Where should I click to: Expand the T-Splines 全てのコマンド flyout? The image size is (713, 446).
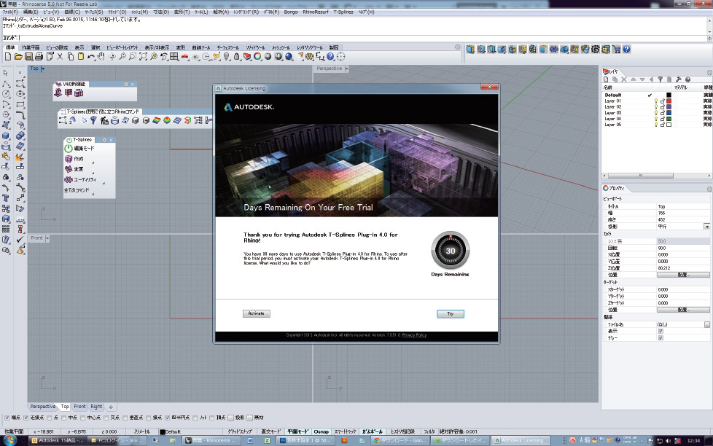click(x=93, y=194)
